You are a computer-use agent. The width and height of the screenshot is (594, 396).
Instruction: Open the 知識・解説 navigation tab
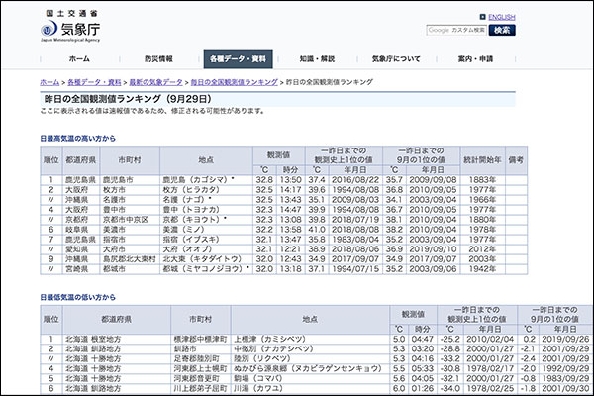[x=317, y=59]
